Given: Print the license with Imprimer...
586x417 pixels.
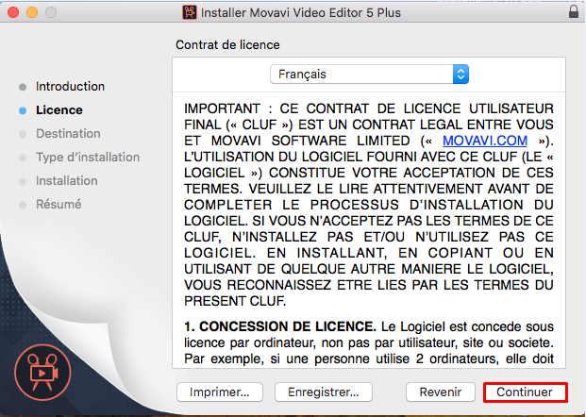Looking at the screenshot, I should [x=219, y=392].
